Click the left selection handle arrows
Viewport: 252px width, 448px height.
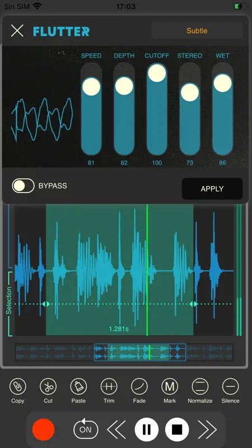point(46,304)
